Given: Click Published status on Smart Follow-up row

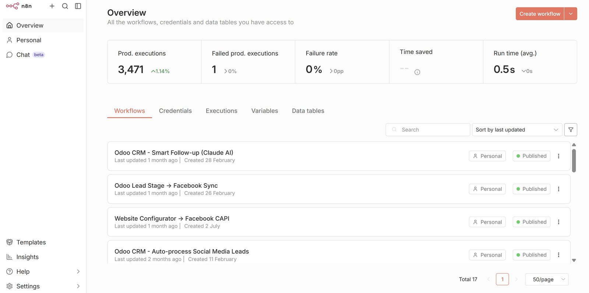Looking at the screenshot, I should [531, 156].
